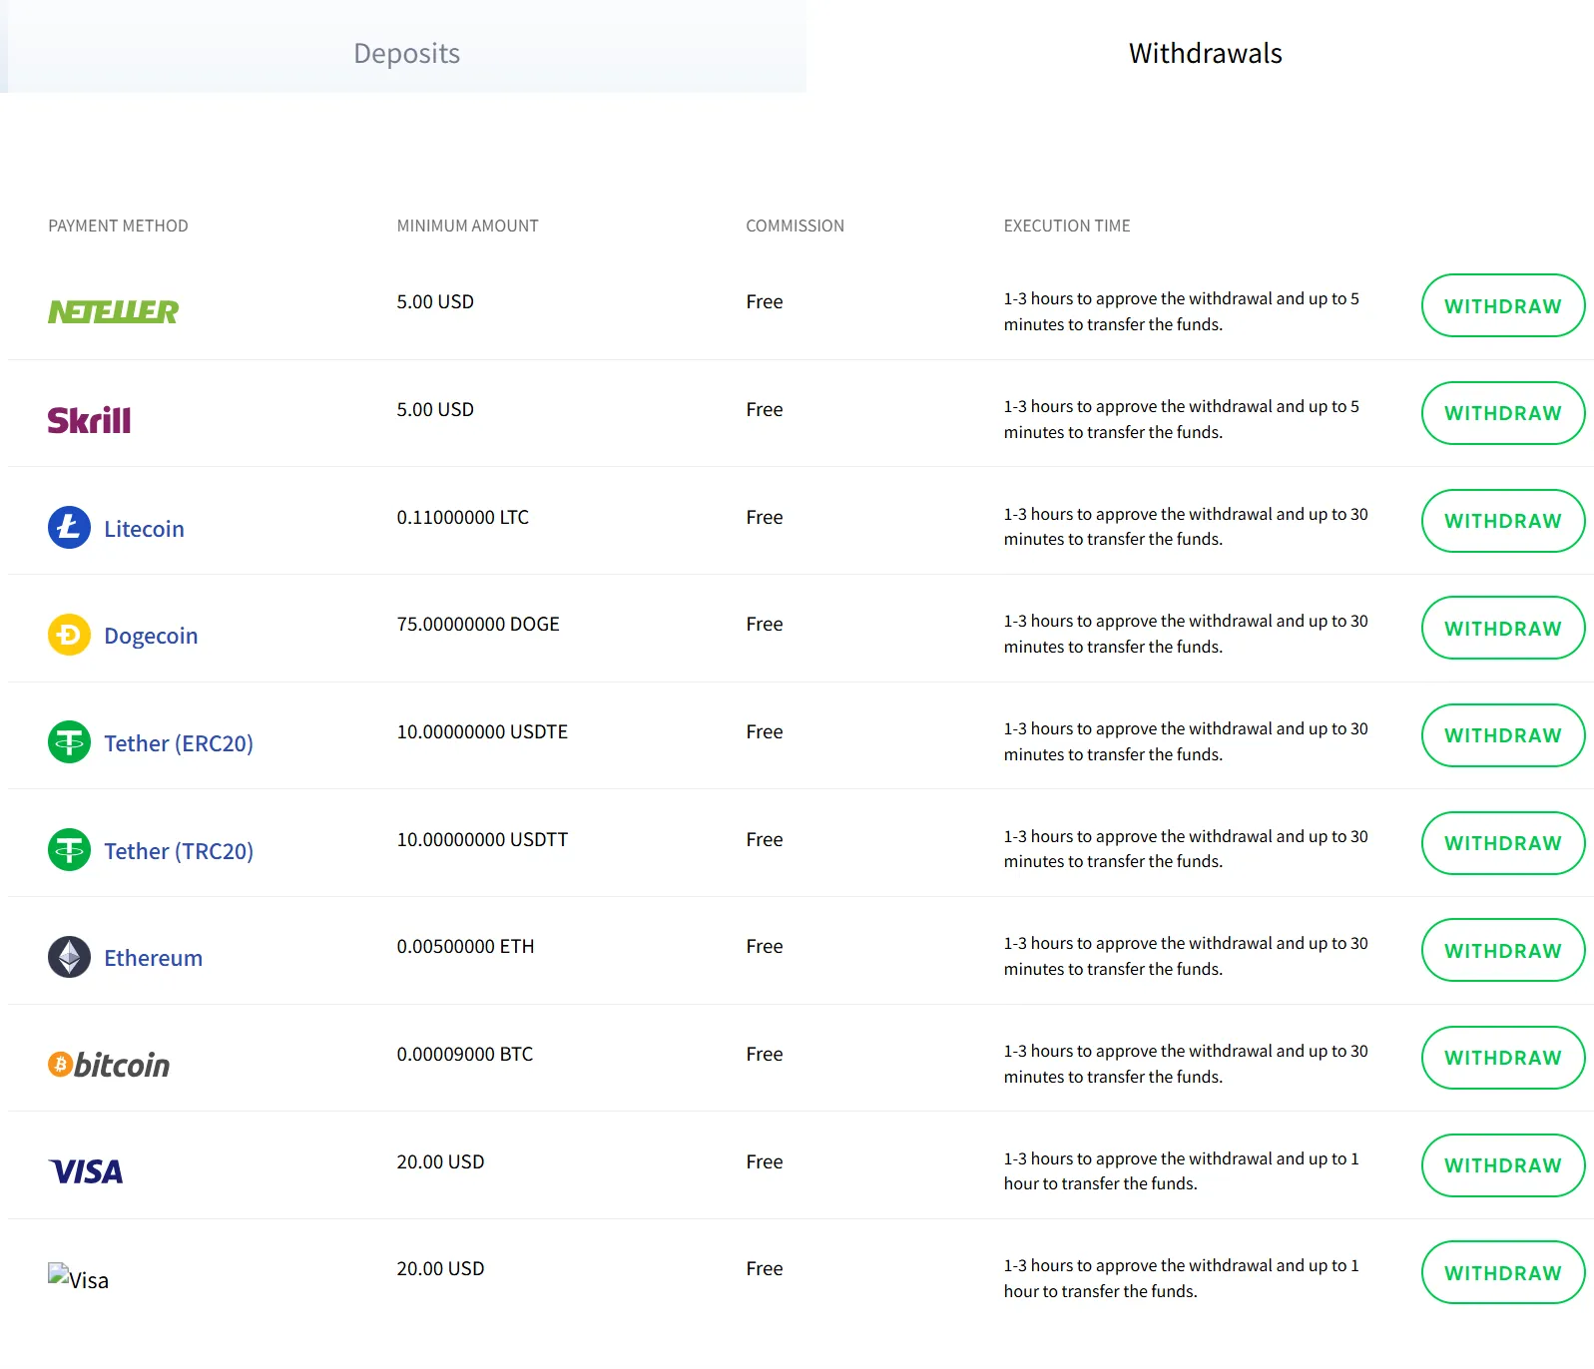1594x1369 pixels.
Task: Select the 0.11000000 LTC minimum amount
Action: (x=462, y=517)
